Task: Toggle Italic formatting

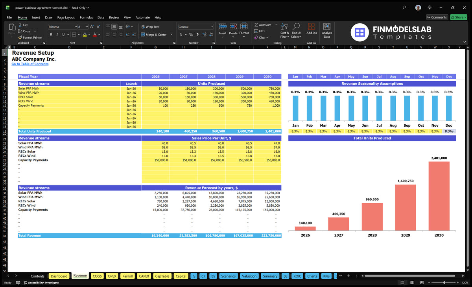Action: (x=57, y=35)
